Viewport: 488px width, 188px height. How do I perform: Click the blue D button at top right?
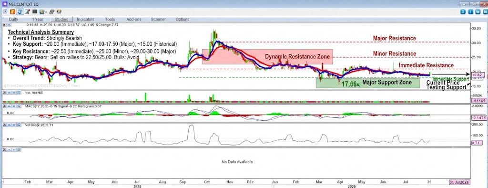point(463,12)
